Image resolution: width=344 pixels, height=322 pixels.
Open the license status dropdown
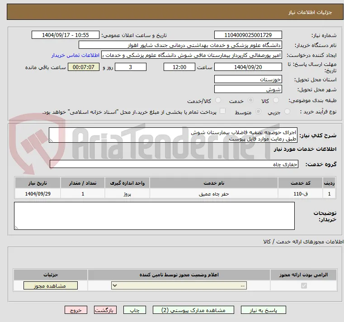(179, 285)
